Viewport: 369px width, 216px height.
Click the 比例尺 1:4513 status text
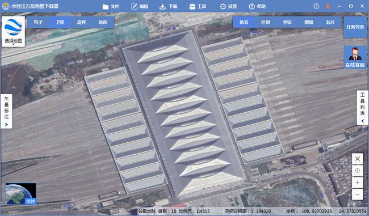(194, 211)
